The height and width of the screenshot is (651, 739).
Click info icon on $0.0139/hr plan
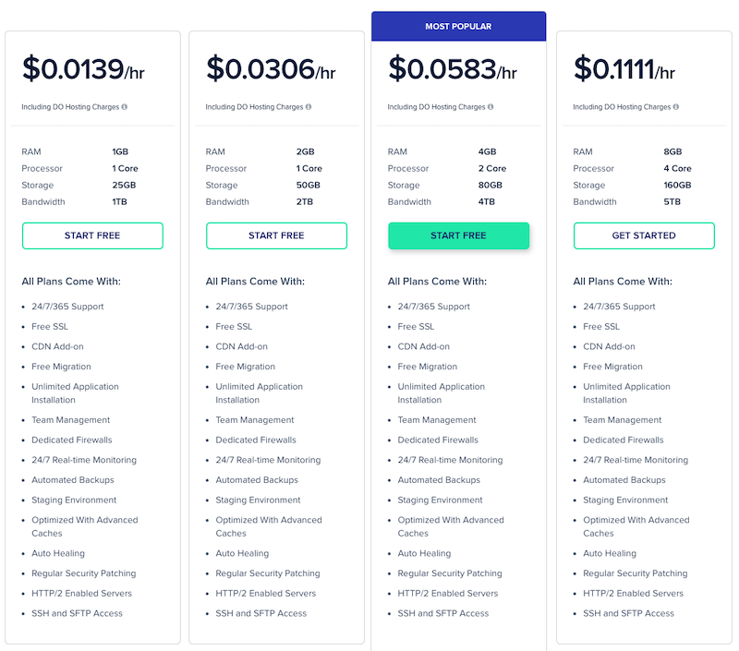pyautogui.click(x=125, y=107)
